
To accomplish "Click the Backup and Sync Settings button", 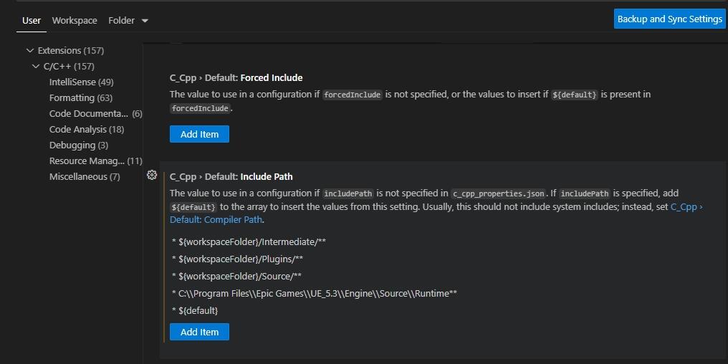I will [669, 19].
